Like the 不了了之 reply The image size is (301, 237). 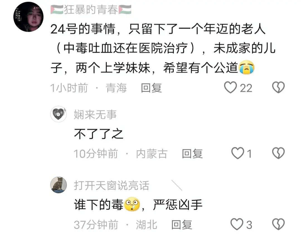click(x=238, y=153)
